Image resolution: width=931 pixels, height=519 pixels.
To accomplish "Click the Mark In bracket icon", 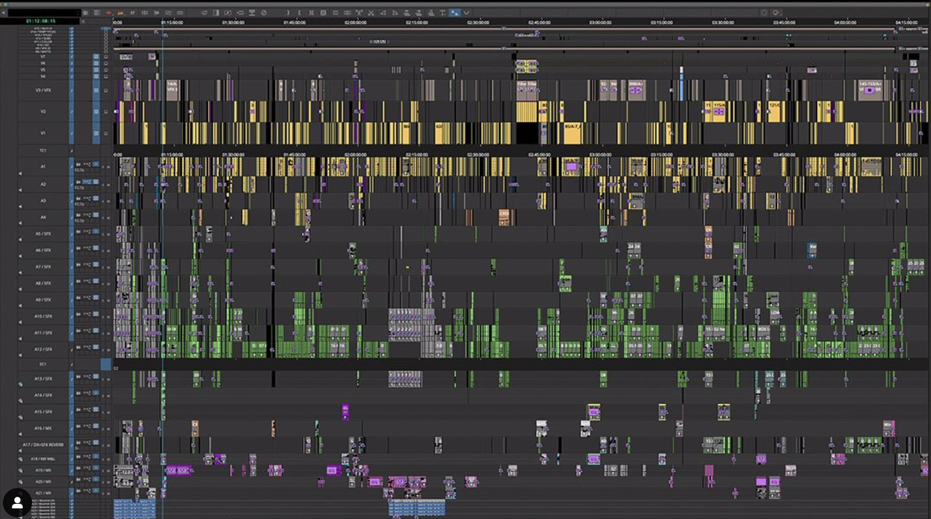I will pyautogui.click(x=288, y=12).
